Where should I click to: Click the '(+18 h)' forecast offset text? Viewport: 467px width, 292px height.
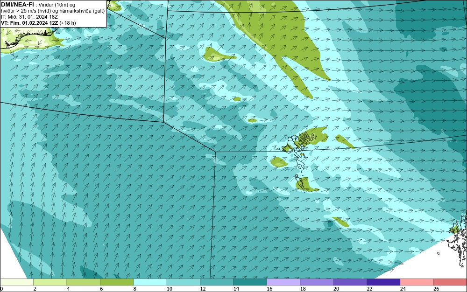pyautogui.click(x=68, y=23)
